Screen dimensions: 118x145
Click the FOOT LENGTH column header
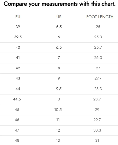point(100,17)
